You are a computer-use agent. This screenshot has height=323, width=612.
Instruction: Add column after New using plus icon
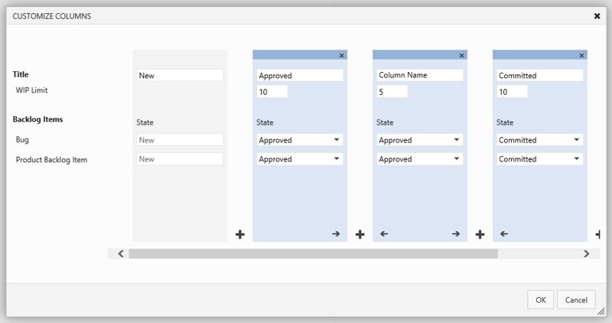pos(240,234)
